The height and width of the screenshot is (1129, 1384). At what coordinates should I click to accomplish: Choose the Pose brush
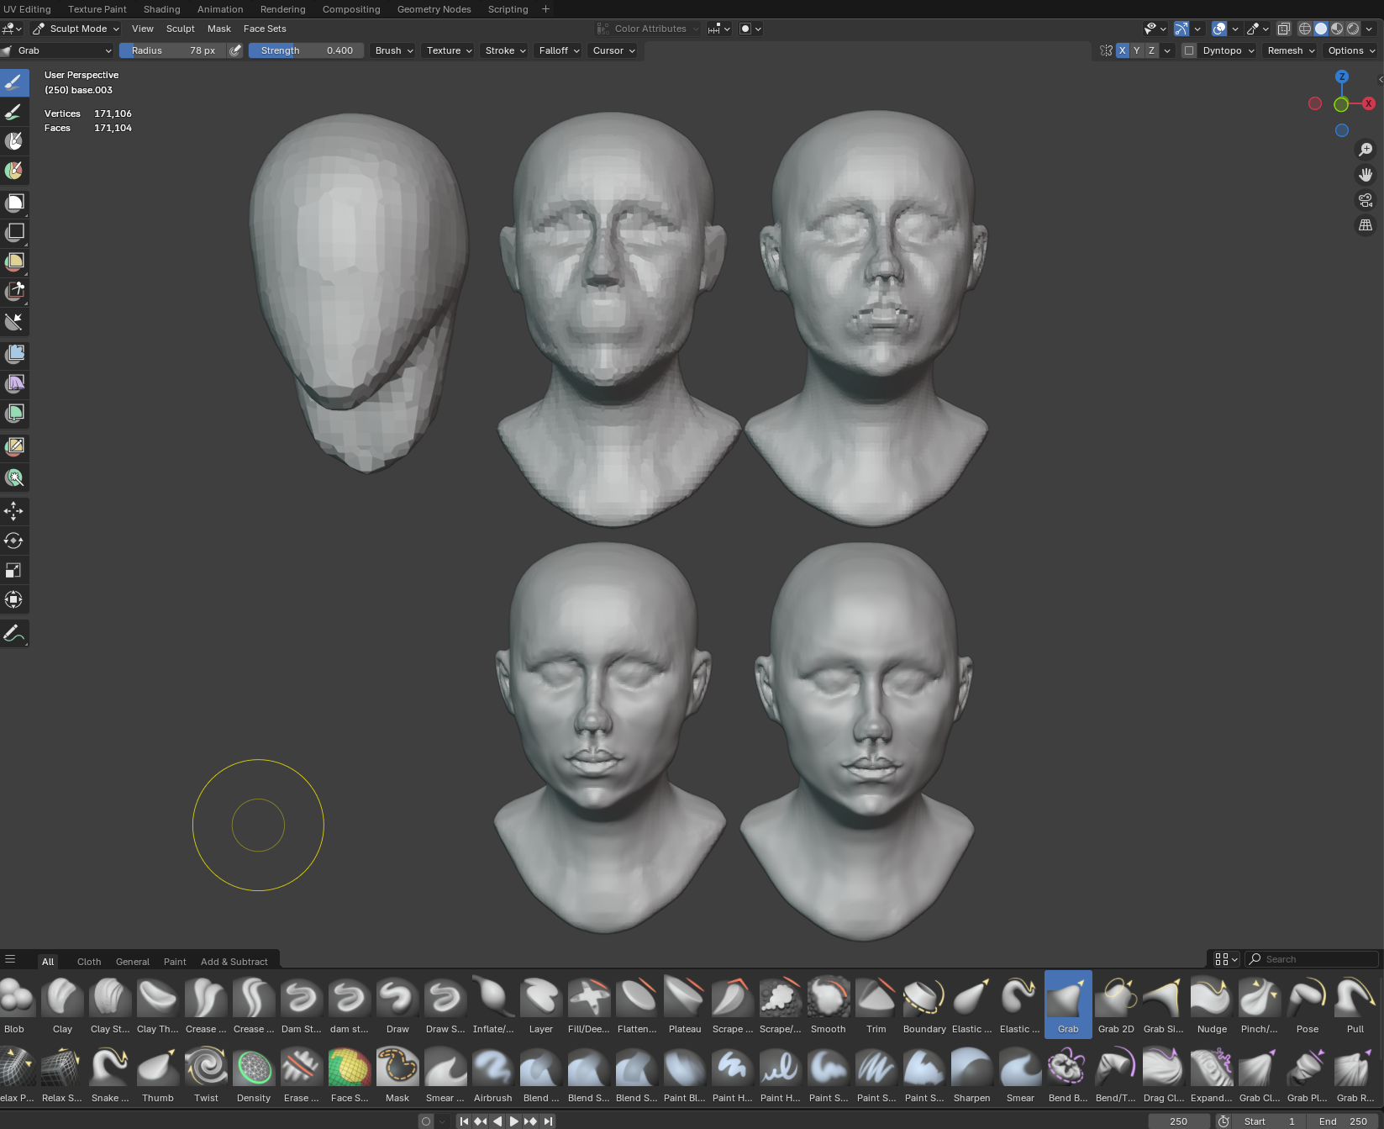coord(1308,1004)
